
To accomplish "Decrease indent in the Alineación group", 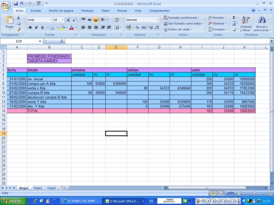I will click(103, 27).
